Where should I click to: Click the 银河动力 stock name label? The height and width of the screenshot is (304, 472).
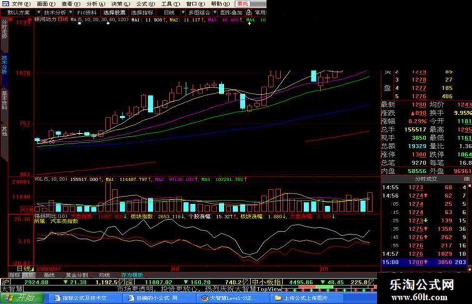(x=45, y=19)
